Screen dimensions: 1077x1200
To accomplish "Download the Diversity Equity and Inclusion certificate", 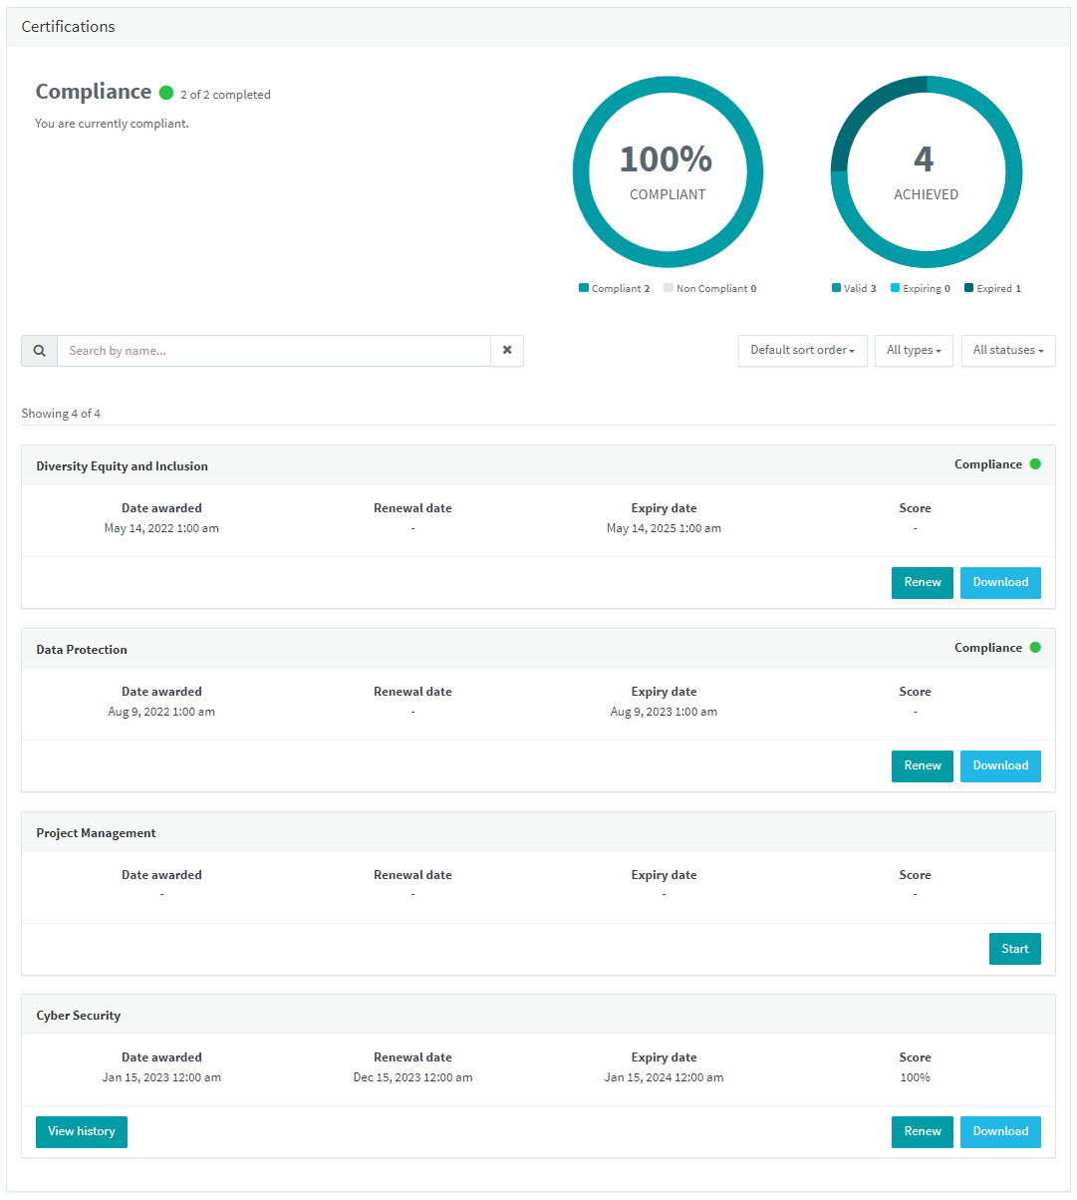I will (1000, 583).
